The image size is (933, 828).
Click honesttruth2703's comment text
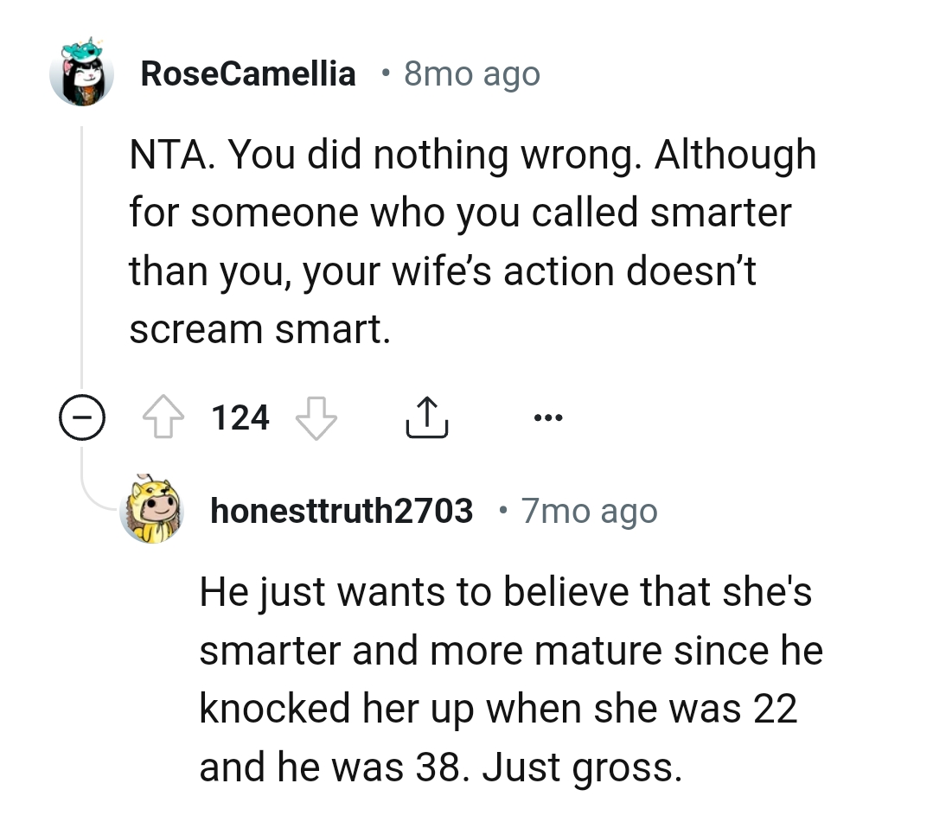pos(510,678)
